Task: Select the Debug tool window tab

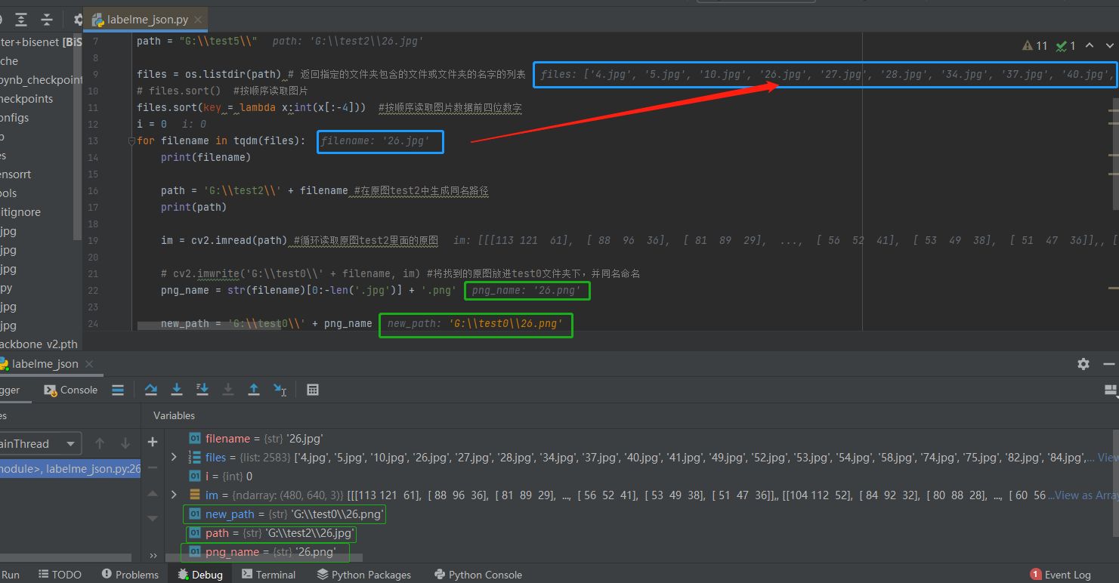Action: pos(200,575)
